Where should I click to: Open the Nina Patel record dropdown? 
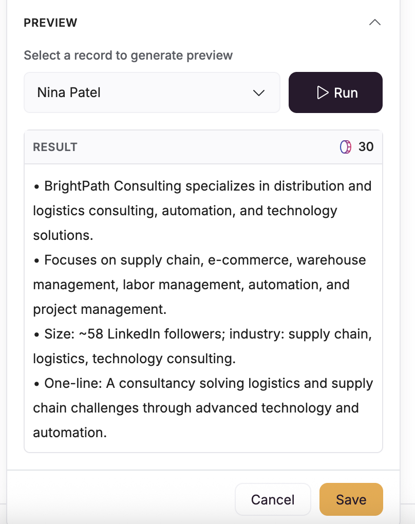(152, 92)
